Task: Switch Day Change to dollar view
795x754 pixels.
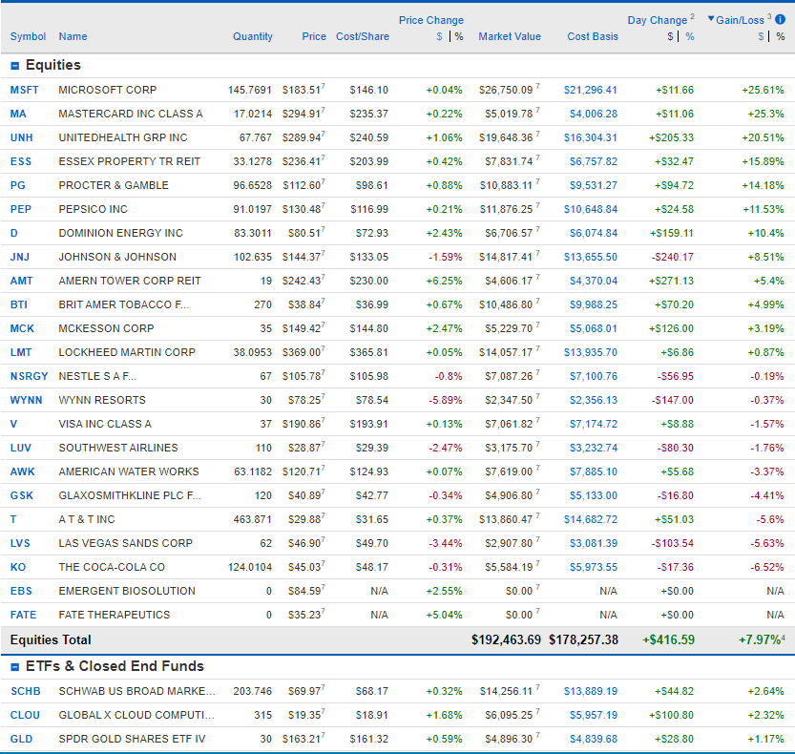Action: 670,36
